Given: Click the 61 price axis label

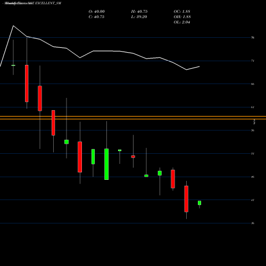Looking at the screenshot, I should coord(253,107).
